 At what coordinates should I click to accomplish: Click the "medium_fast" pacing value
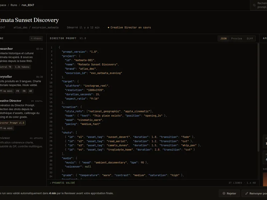point(90,124)
